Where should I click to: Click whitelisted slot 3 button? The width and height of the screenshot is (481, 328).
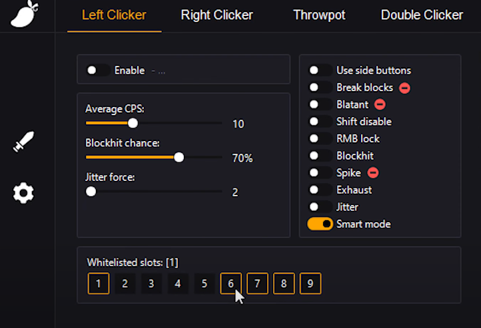coord(151,283)
